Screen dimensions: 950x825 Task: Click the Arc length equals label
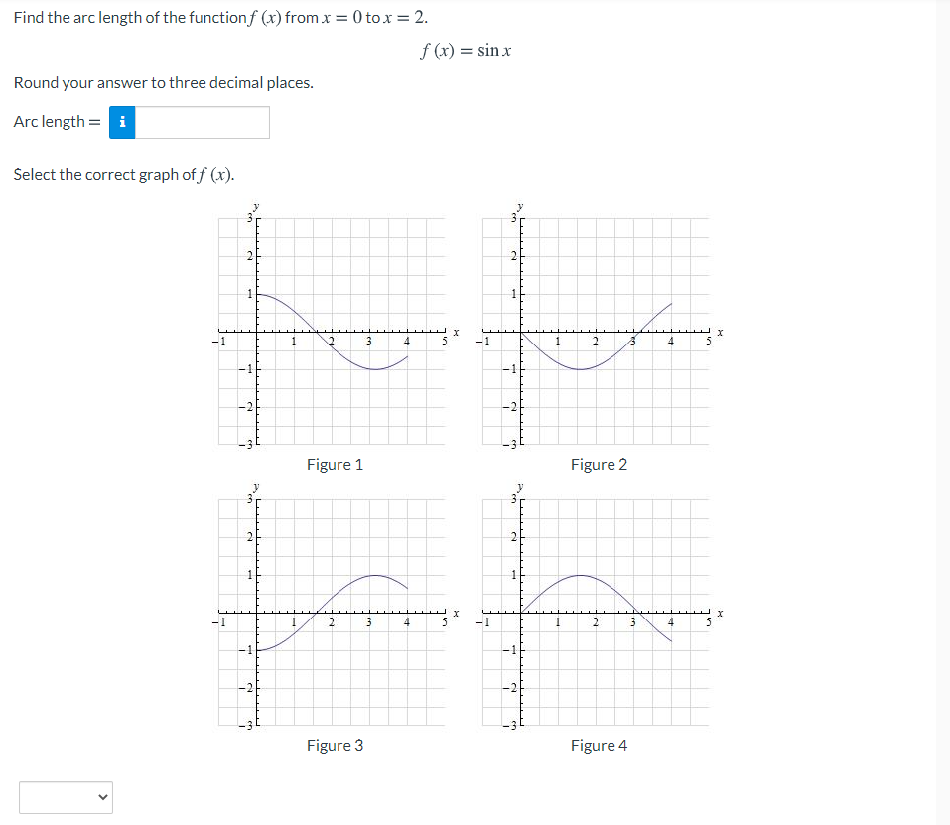pos(54,122)
